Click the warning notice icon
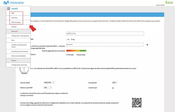 tap(24, 69)
